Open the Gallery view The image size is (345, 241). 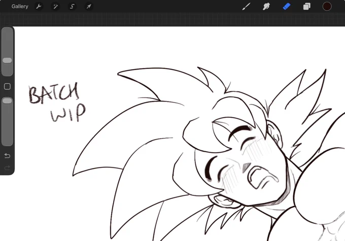click(x=20, y=7)
